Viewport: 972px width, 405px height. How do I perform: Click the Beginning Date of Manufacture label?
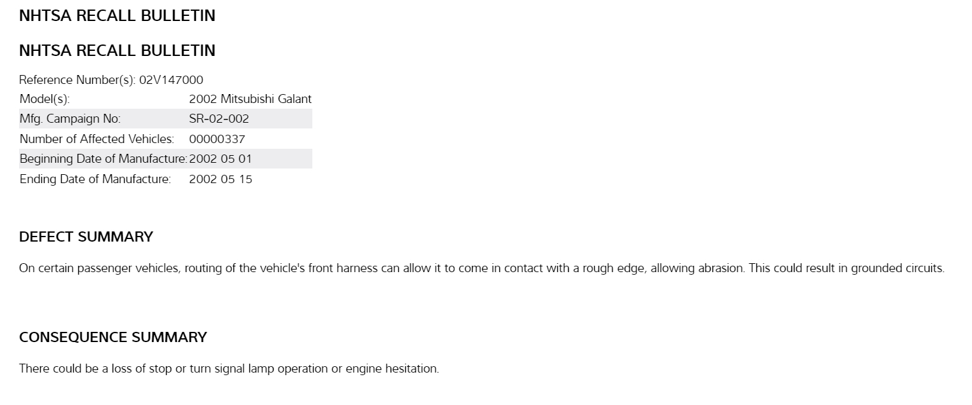pos(103,159)
